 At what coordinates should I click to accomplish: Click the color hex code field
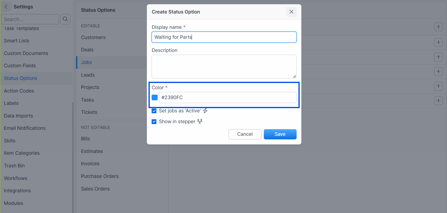228,98
